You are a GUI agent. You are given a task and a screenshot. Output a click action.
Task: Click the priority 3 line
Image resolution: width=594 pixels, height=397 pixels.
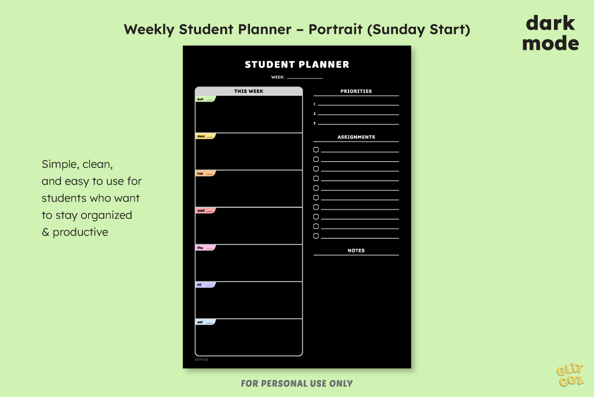pyautogui.click(x=358, y=123)
